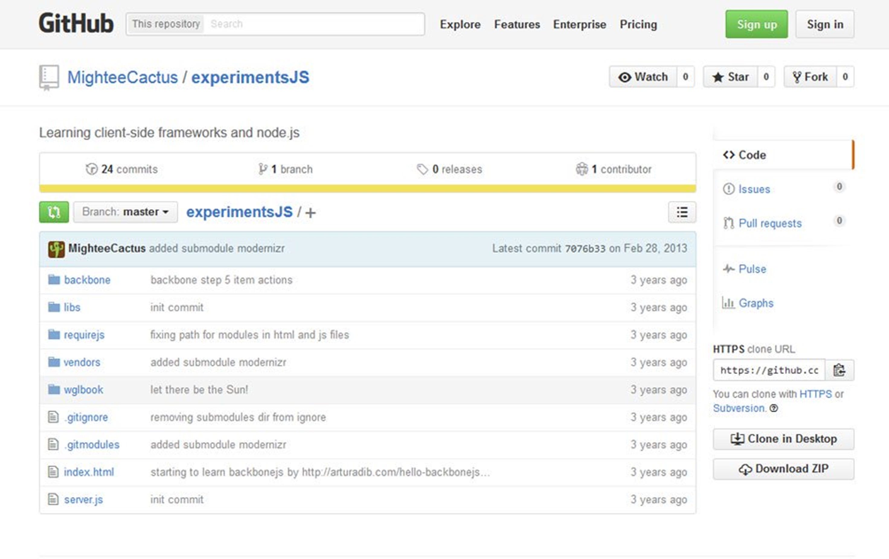This screenshot has height=559, width=889.
Task: Click the yellow language statistics bar
Action: [367, 189]
